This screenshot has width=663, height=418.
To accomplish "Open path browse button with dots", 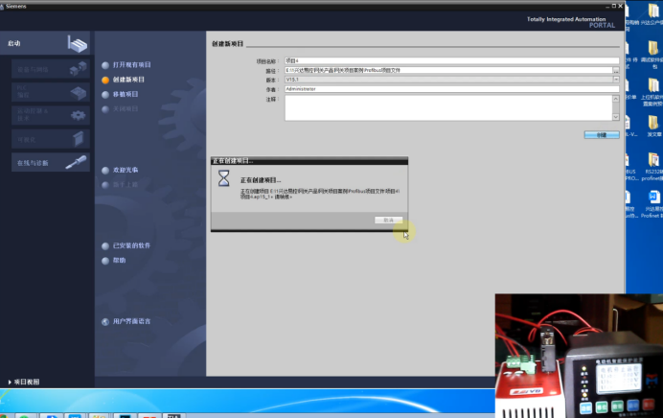I will pyautogui.click(x=616, y=70).
